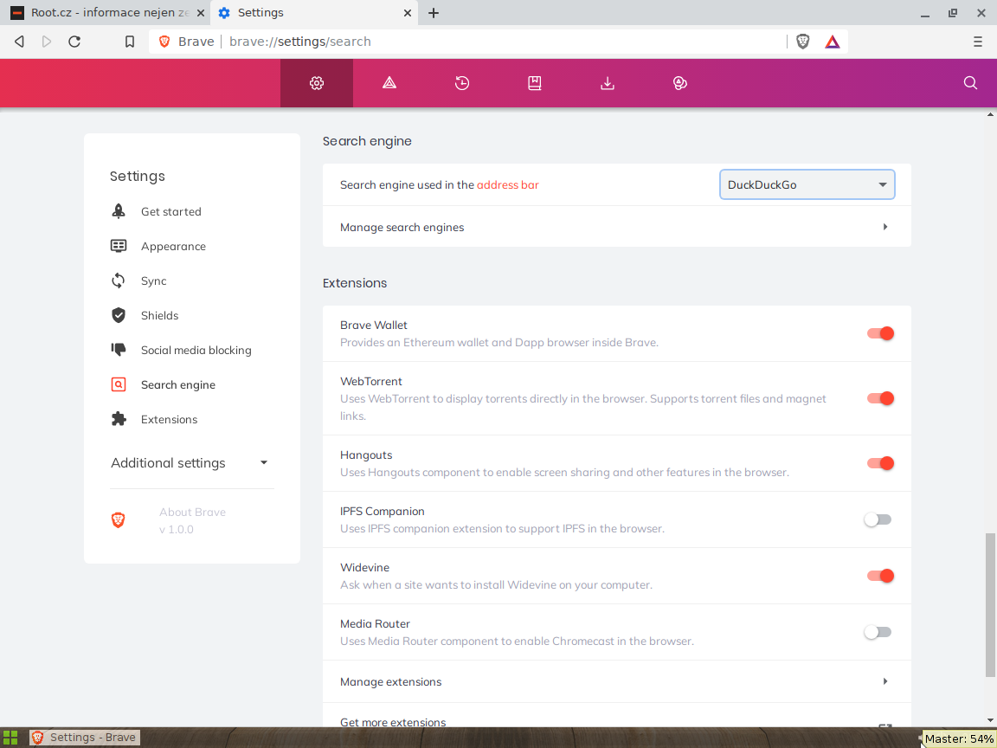This screenshot has width=997, height=748.
Task: Open the Wallet icon in the pink toolbar
Action: click(x=679, y=83)
